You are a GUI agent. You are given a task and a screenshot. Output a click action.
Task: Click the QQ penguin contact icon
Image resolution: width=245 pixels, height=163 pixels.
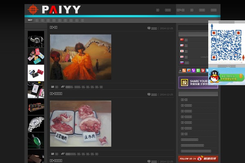pos(214,76)
